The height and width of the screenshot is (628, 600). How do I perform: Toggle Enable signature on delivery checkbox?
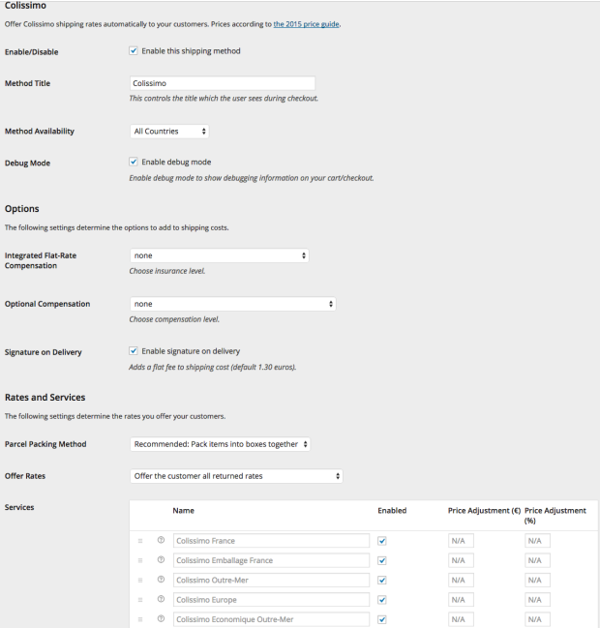(x=134, y=351)
